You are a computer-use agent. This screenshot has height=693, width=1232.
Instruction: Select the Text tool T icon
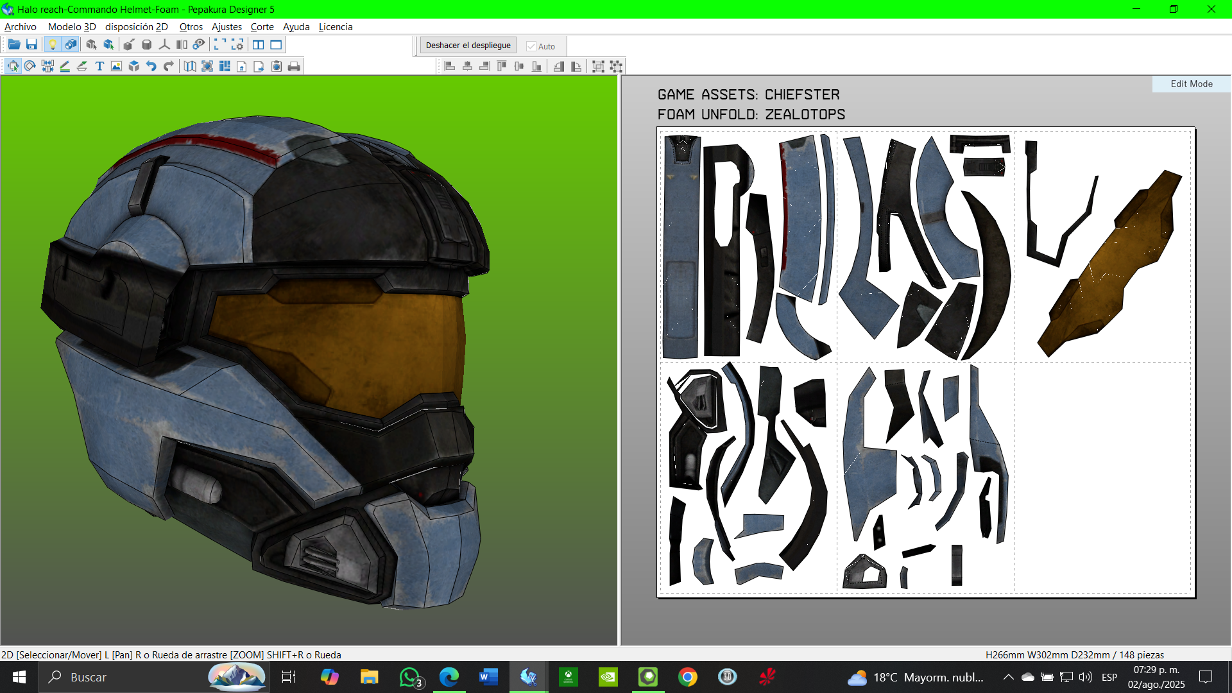tap(99, 66)
